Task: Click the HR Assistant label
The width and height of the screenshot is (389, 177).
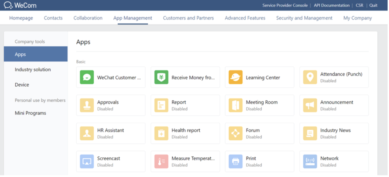Action: pos(111,130)
